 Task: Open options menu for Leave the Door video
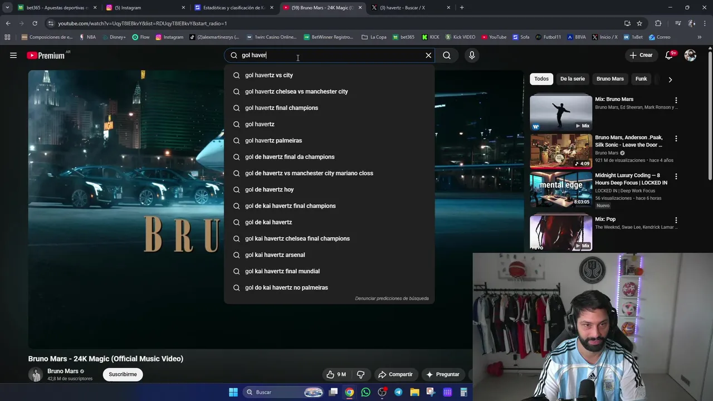click(676, 138)
